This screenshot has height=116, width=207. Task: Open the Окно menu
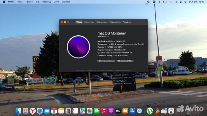pyautogui.click(x=56, y=2)
